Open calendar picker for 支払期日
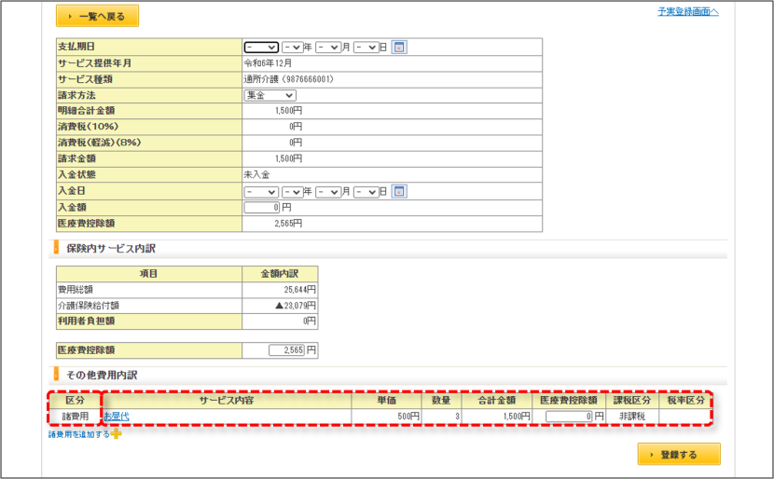Image resolution: width=774 pixels, height=479 pixels. (399, 48)
